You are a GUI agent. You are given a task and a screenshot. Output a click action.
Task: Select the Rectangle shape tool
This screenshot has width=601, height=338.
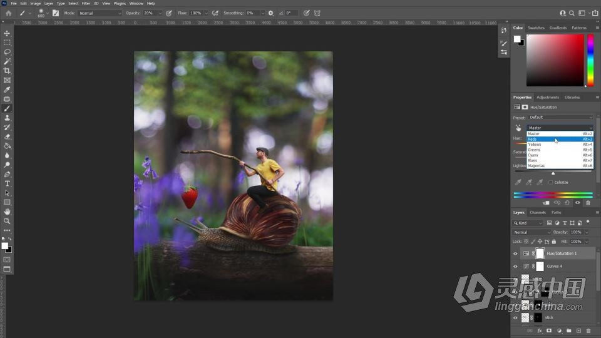[x=7, y=202]
